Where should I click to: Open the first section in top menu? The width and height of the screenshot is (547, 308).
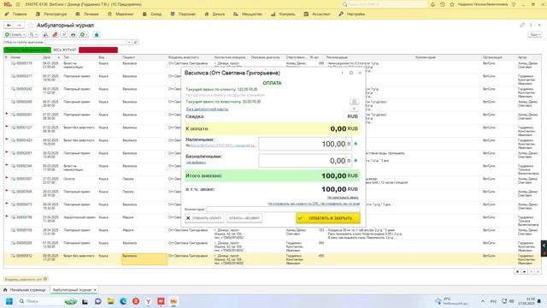(16, 15)
